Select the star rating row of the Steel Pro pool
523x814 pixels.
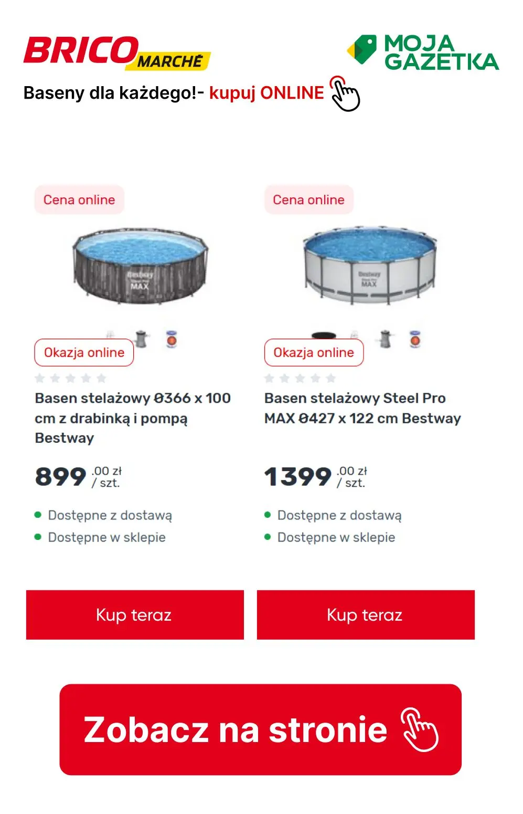[300, 377]
